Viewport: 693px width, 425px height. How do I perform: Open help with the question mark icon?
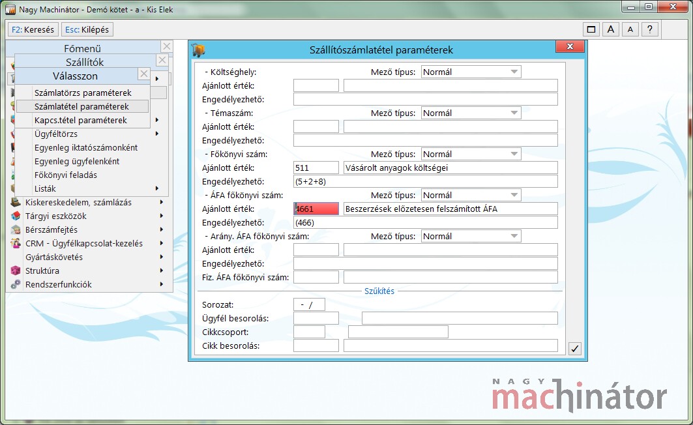pos(650,29)
